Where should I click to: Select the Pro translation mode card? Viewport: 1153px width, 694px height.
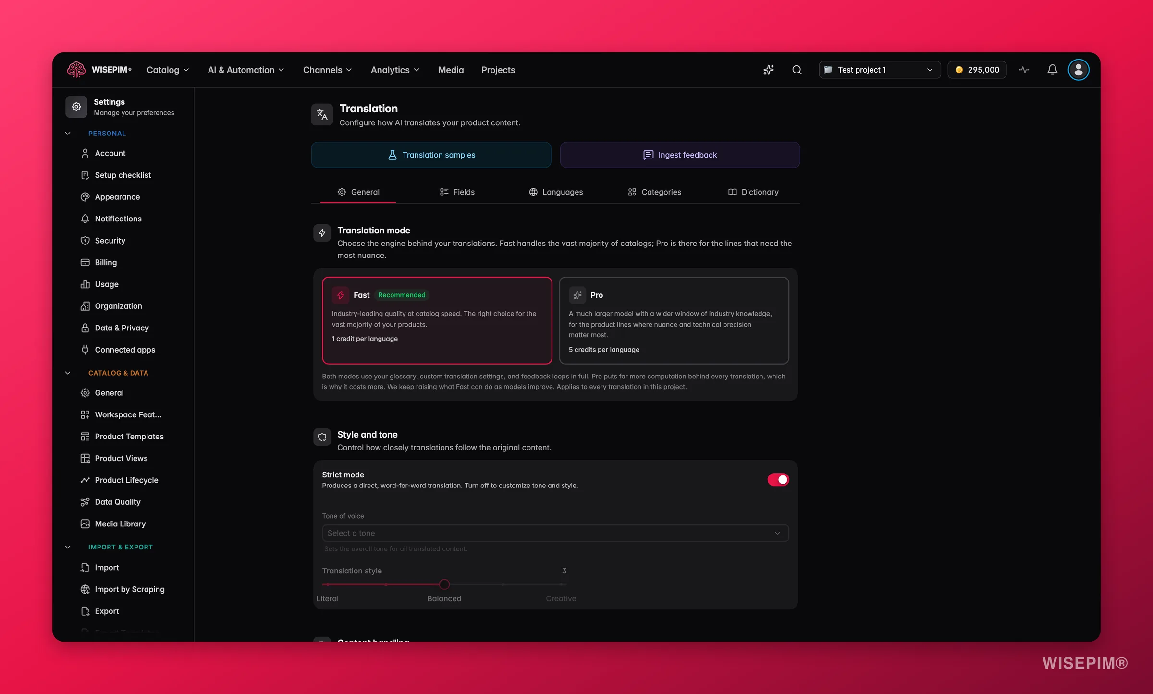click(674, 320)
